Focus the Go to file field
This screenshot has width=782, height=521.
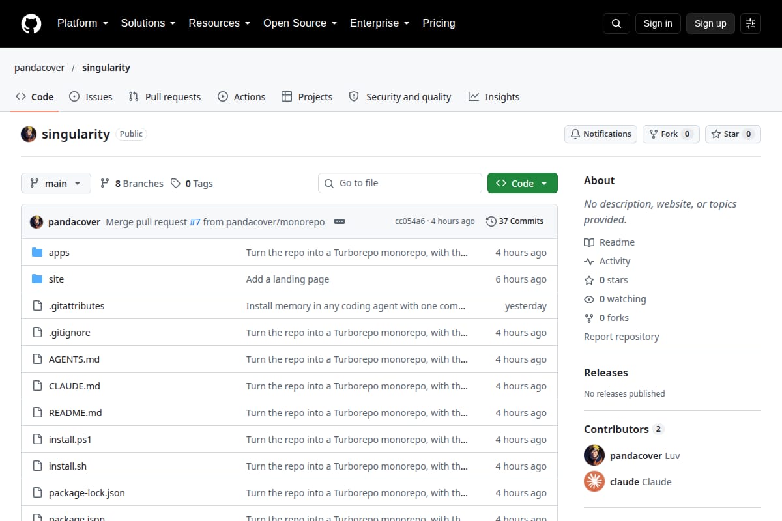(x=400, y=183)
